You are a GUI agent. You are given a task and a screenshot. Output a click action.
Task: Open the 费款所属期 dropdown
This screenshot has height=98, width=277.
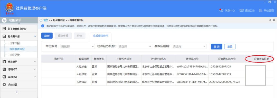(189, 46)
